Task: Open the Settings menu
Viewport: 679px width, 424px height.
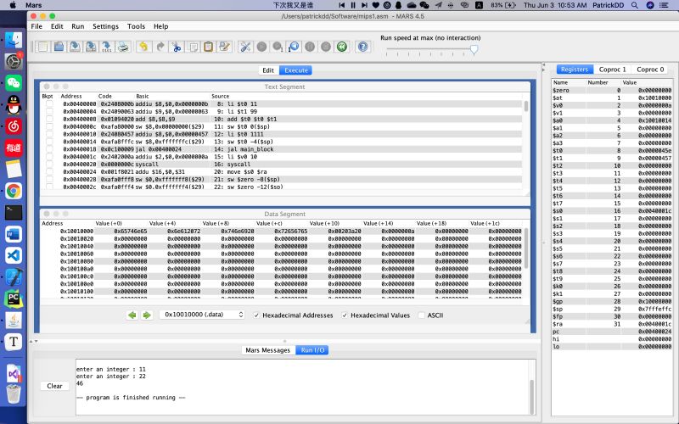Action: click(105, 26)
